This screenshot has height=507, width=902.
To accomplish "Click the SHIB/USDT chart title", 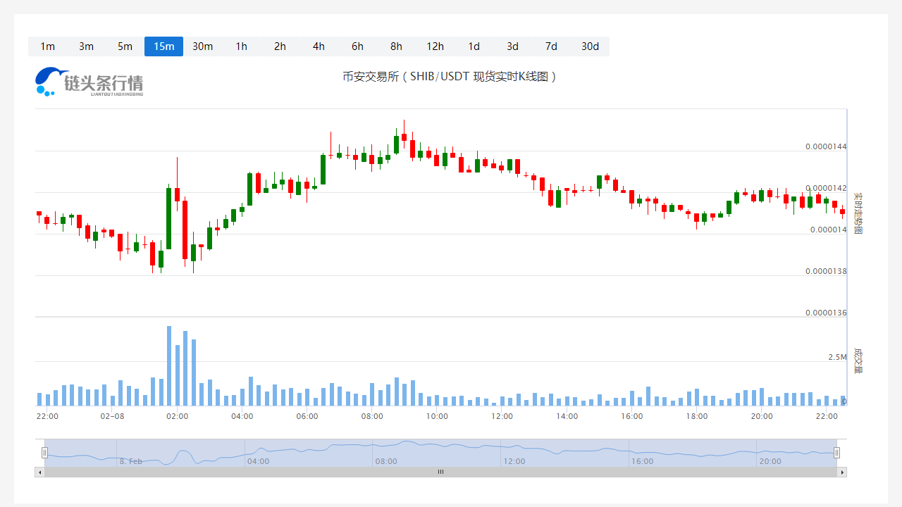I will (x=450, y=76).
